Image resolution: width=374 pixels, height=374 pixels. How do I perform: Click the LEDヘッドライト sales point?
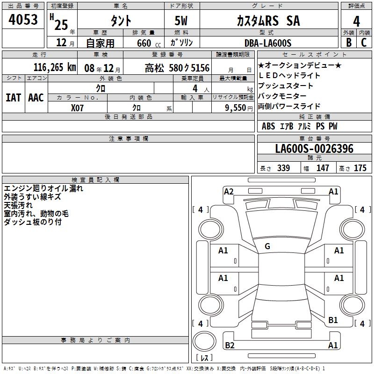pos(289,75)
